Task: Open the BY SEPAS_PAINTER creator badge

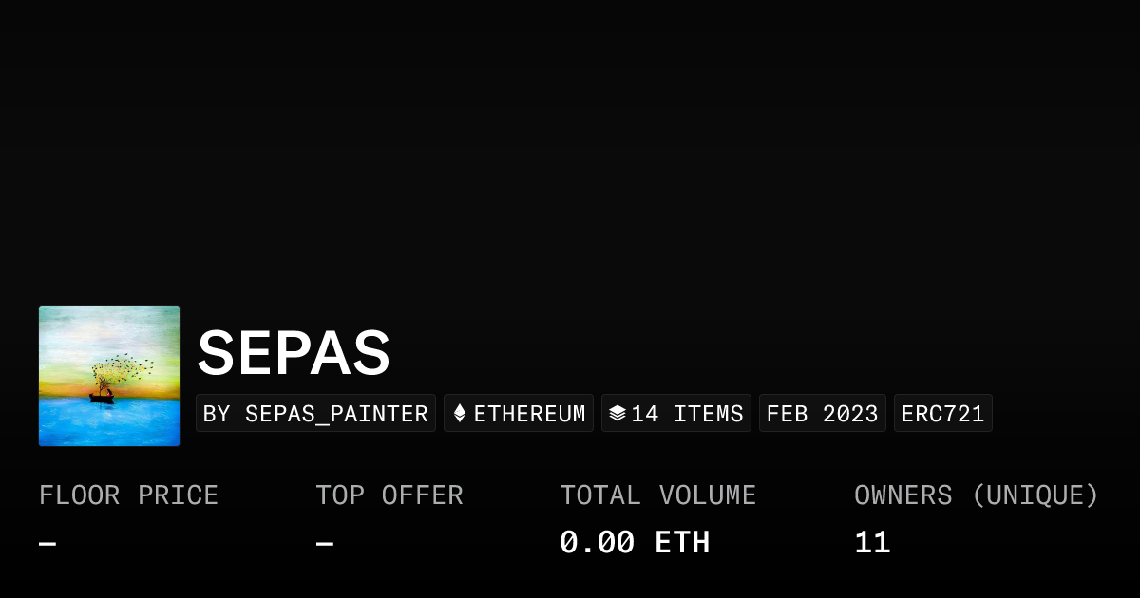Action: (x=315, y=414)
